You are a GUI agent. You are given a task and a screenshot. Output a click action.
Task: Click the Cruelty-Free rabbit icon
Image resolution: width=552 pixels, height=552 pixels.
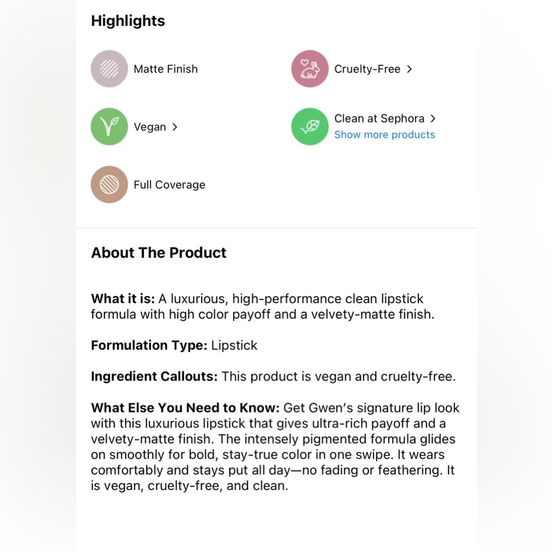pos(310,68)
